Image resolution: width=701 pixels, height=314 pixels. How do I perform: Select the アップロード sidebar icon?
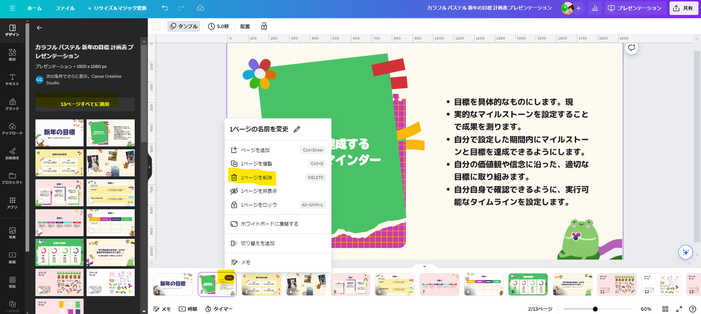coord(12,129)
